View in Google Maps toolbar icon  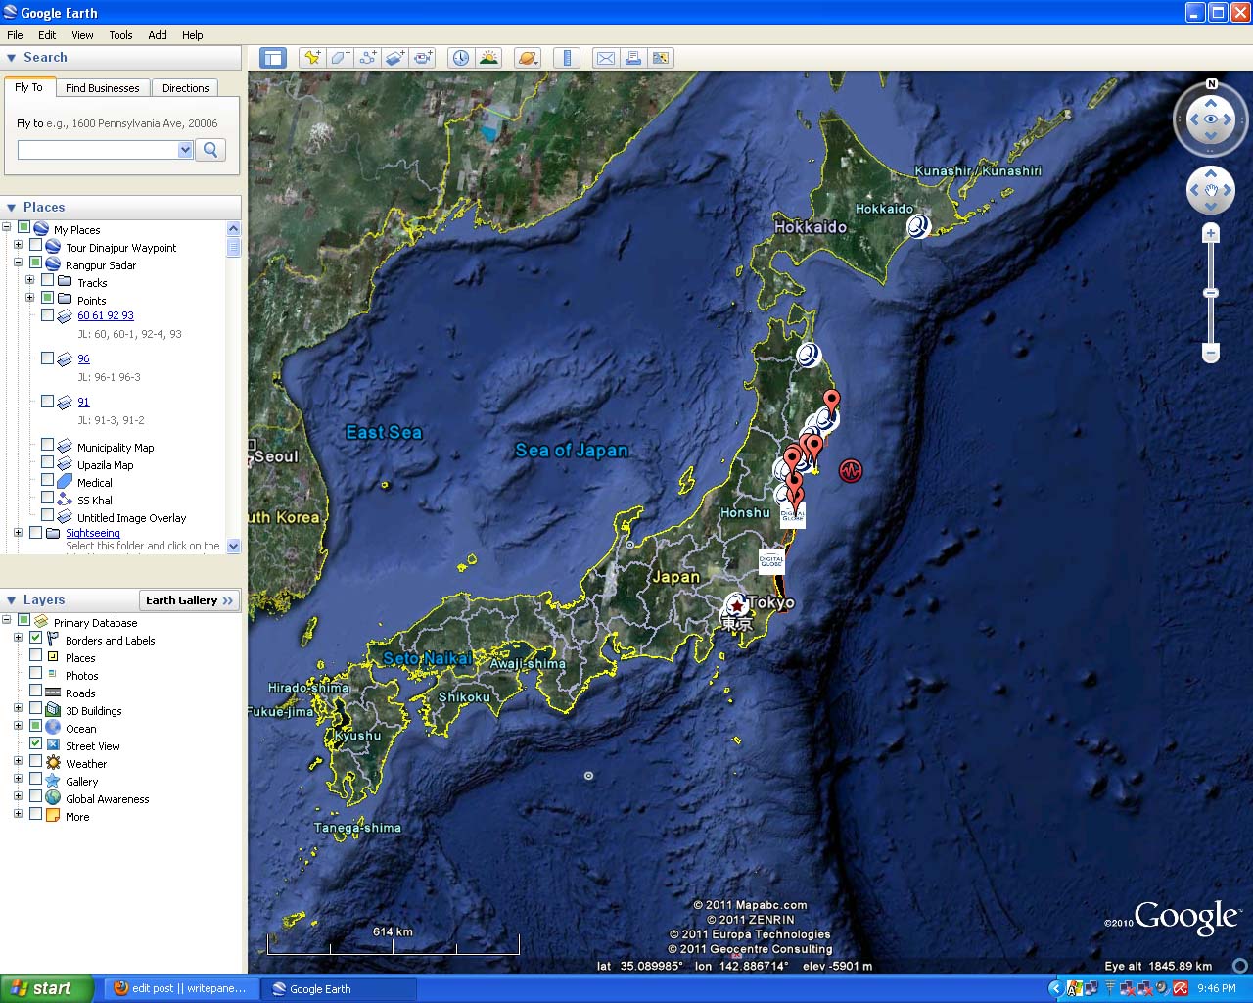coord(661,58)
